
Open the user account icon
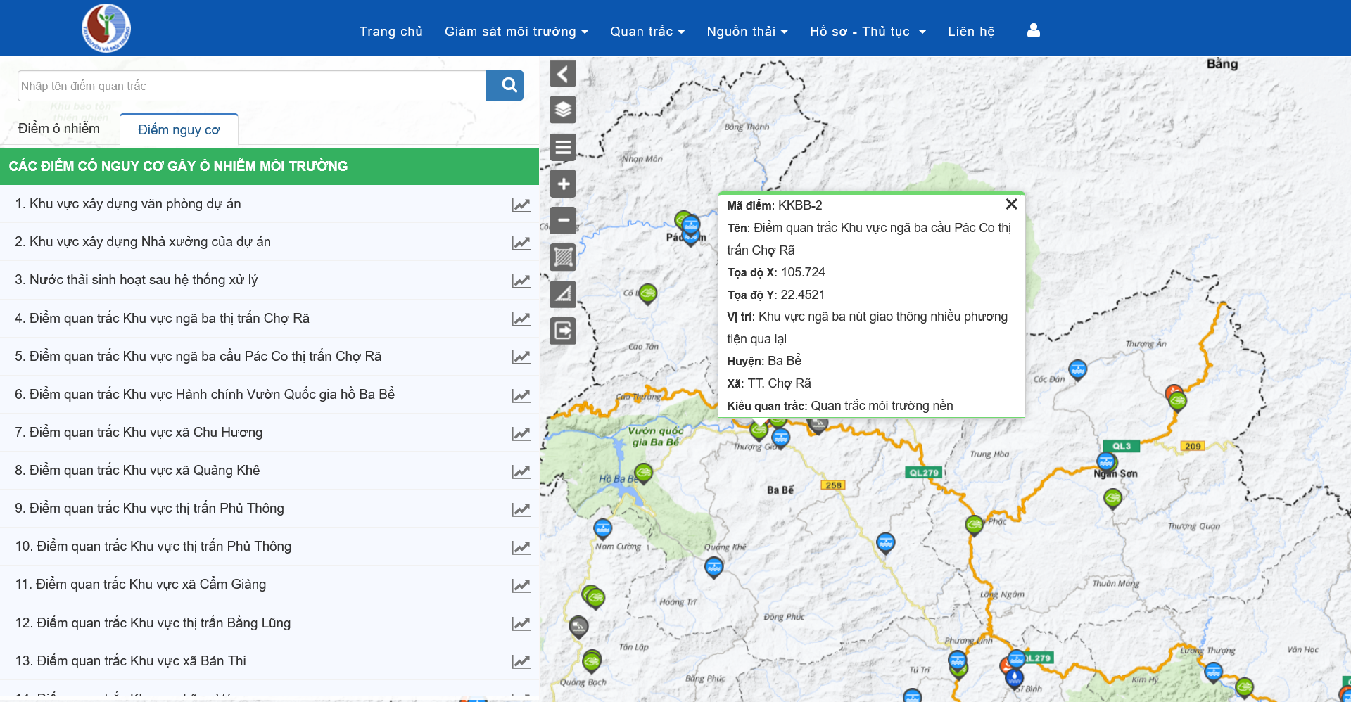pyautogui.click(x=1033, y=31)
